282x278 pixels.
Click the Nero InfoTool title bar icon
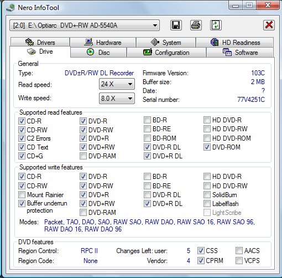coord(11,8)
